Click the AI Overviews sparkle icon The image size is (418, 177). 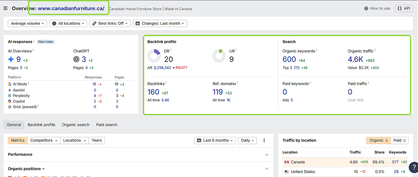11,59
